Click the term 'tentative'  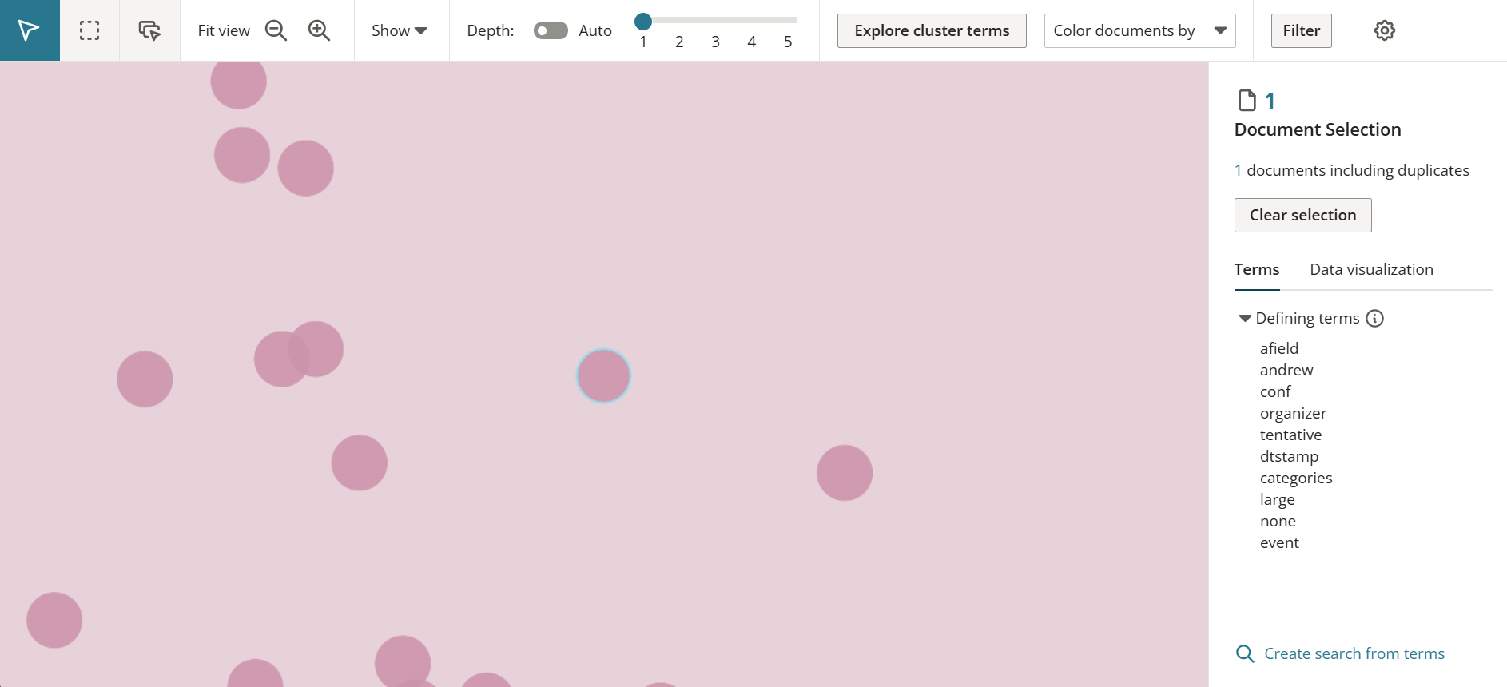[x=1290, y=435]
